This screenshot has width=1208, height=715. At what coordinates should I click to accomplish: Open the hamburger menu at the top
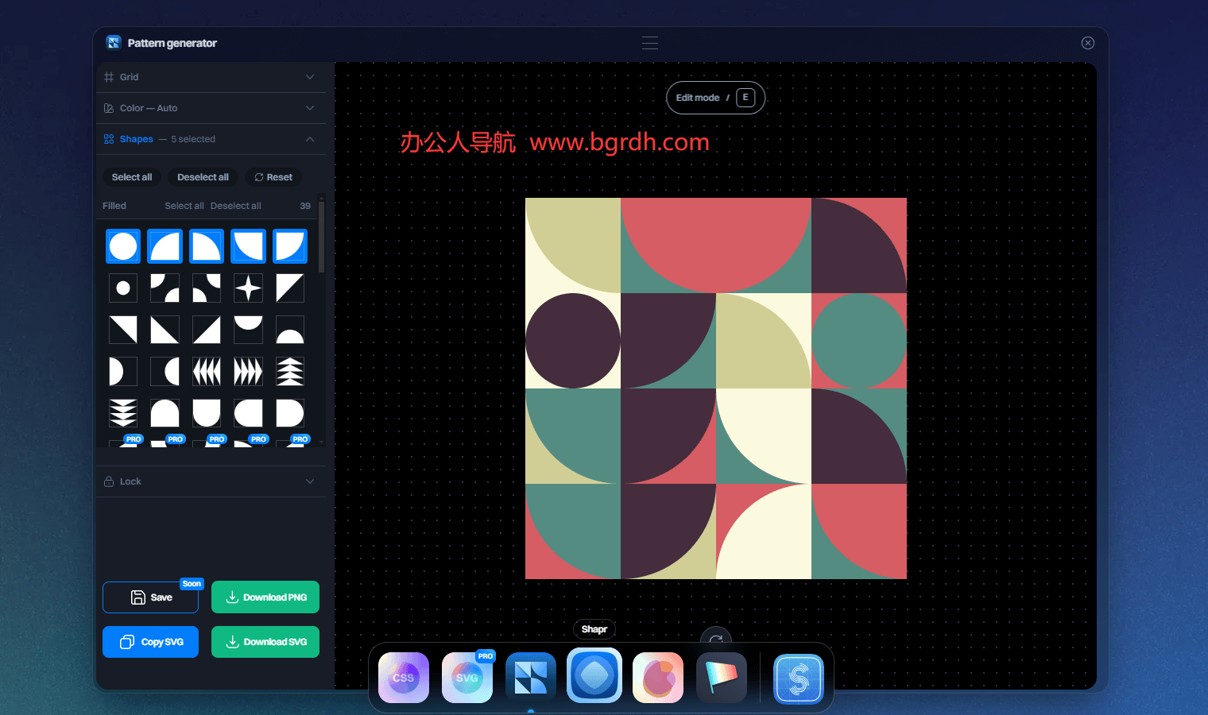pyautogui.click(x=650, y=43)
